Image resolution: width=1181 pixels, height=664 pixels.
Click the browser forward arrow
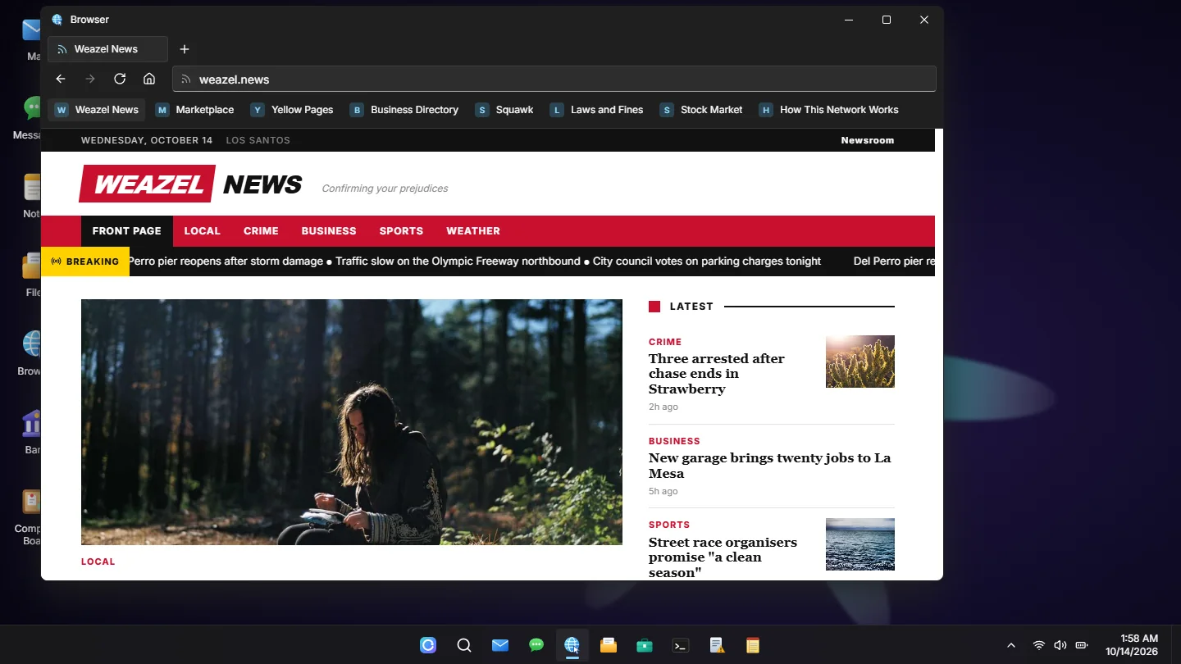tap(90, 79)
